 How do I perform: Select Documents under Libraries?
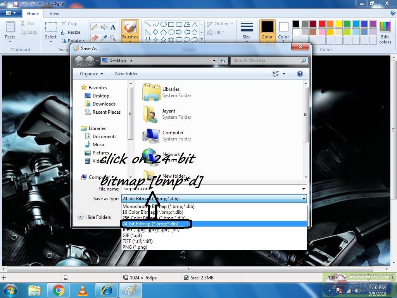104,137
